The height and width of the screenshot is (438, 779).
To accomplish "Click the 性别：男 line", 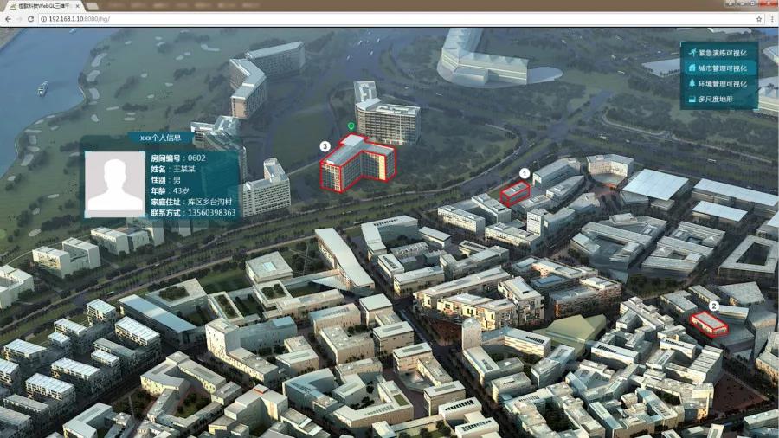I will click(x=165, y=180).
